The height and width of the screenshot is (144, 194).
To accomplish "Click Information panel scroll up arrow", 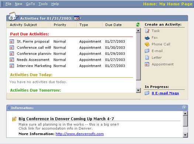I will (x=185, y=113).
